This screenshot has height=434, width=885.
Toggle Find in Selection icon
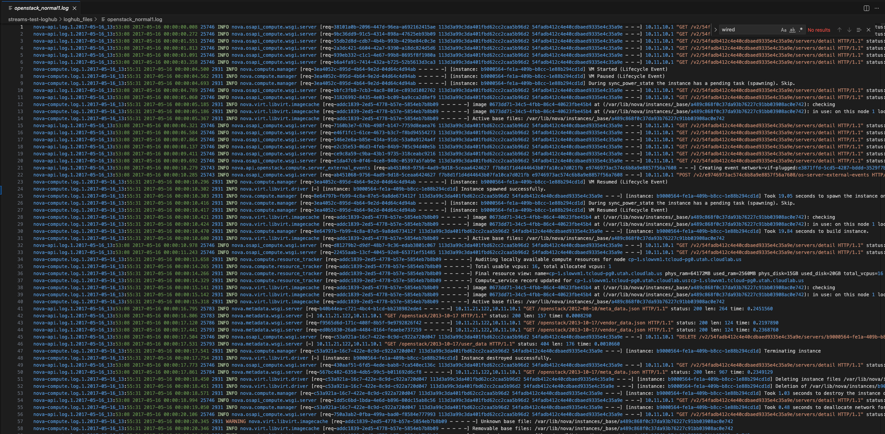tap(859, 30)
